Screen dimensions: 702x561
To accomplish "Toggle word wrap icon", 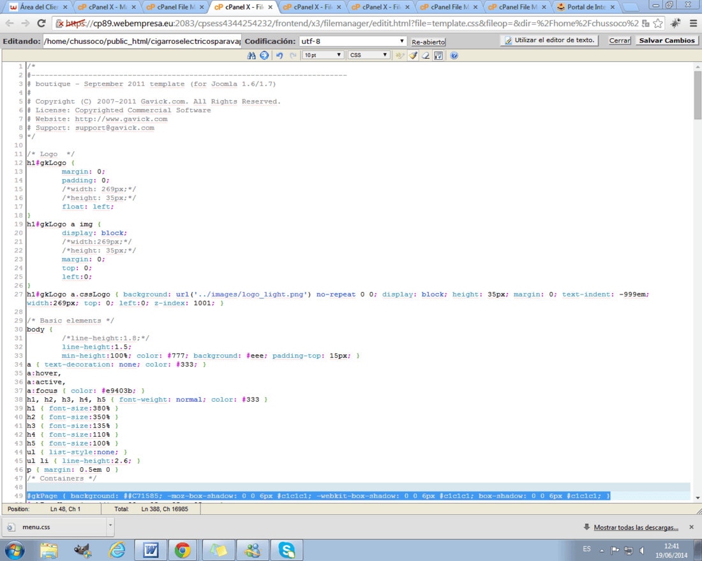I will click(439, 55).
